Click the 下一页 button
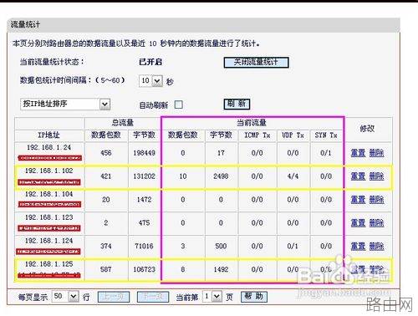The image size is (418, 316). coord(153,297)
